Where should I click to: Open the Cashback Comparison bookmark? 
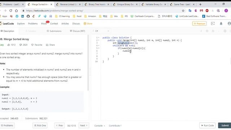143,16
